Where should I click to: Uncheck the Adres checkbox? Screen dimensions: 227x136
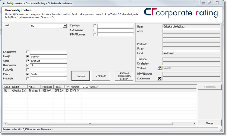28,61
